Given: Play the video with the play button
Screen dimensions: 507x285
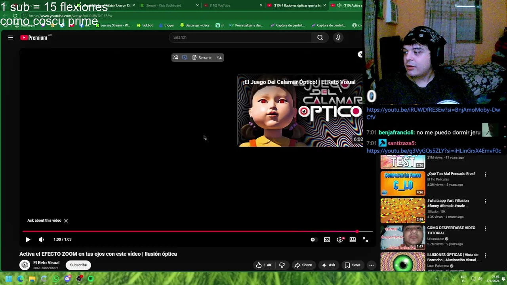Looking at the screenshot, I should (28, 239).
